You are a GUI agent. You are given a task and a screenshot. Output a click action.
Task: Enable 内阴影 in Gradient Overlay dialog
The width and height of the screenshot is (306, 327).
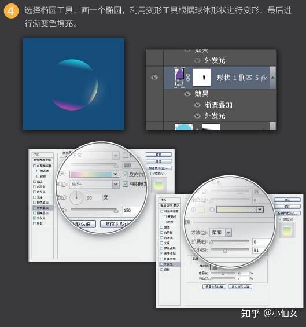(x=34, y=186)
